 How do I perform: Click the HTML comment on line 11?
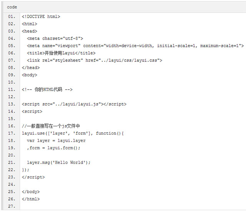pos(47,90)
